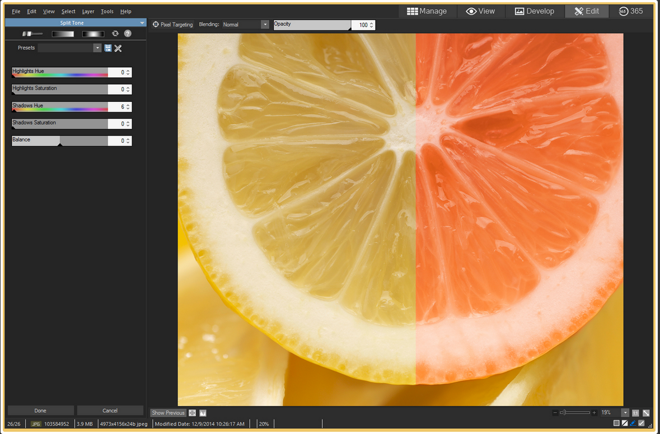
Task: Click the histogram icon next to full screen
Action: pyautogui.click(x=203, y=413)
